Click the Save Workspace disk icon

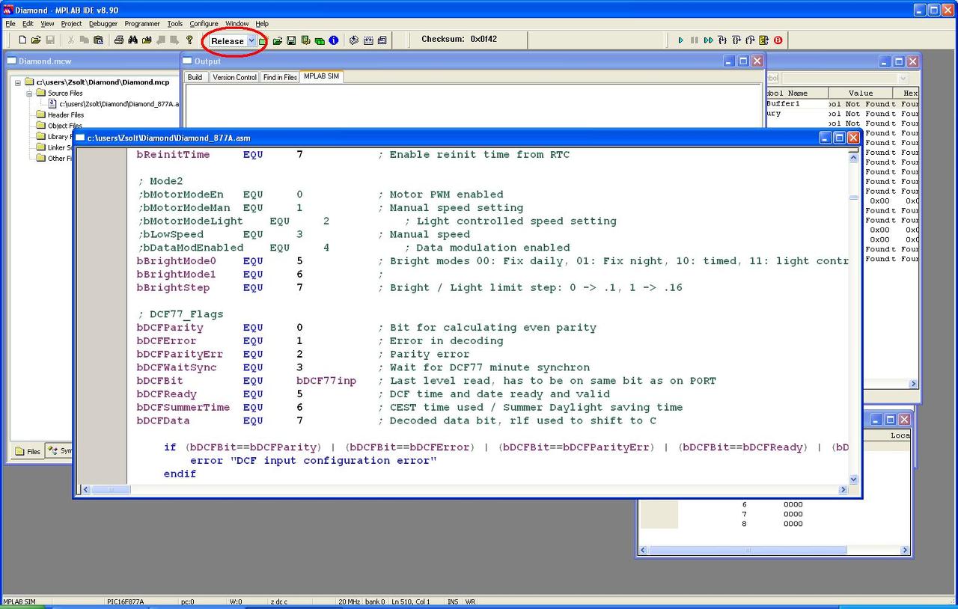pyautogui.click(x=291, y=41)
